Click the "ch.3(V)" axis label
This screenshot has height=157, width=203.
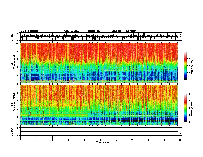[x=12, y=132]
